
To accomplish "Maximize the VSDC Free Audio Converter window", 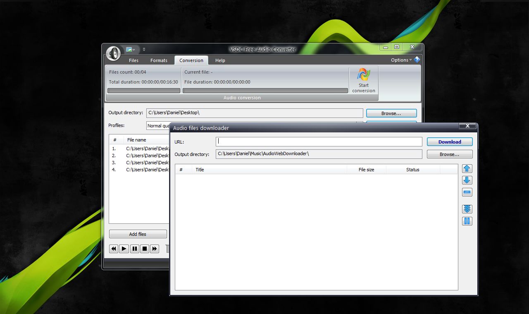I will (397, 47).
